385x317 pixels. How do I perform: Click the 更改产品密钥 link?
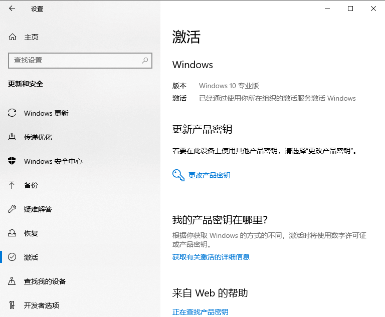pyautogui.click(x=209, y=175)
